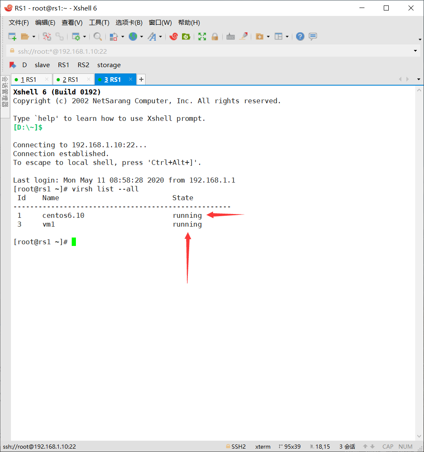Screen dimensions: 424x452
Task: Expand the toolbar overflow arrow
Action: pos(420,39)
